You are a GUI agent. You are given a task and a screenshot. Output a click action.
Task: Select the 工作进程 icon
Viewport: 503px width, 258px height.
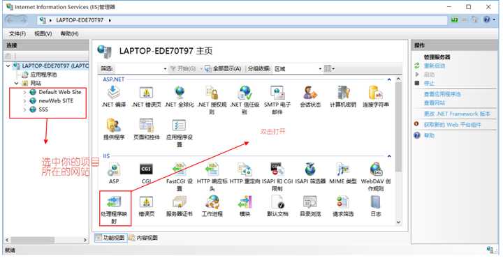[212, 202]
